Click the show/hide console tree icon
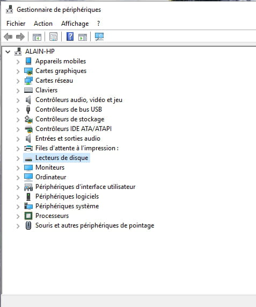 (x=37, y=37)
